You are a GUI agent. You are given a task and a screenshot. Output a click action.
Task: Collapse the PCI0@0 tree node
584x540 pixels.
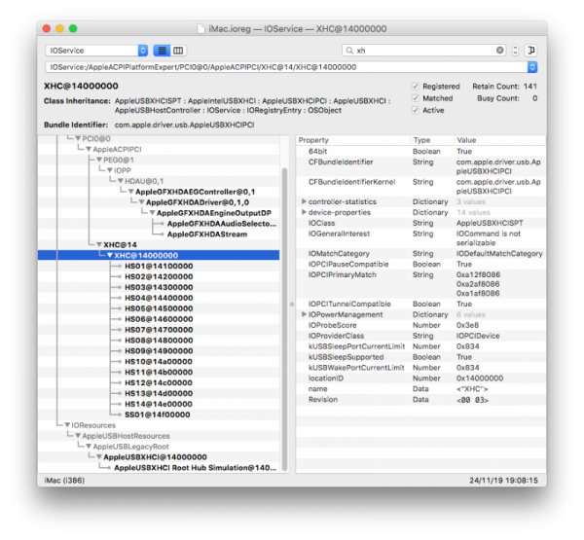78,138
